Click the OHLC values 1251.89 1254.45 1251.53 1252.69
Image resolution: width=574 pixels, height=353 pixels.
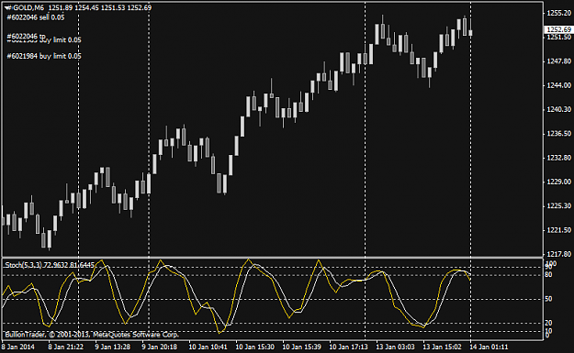(x=100, y=7)
